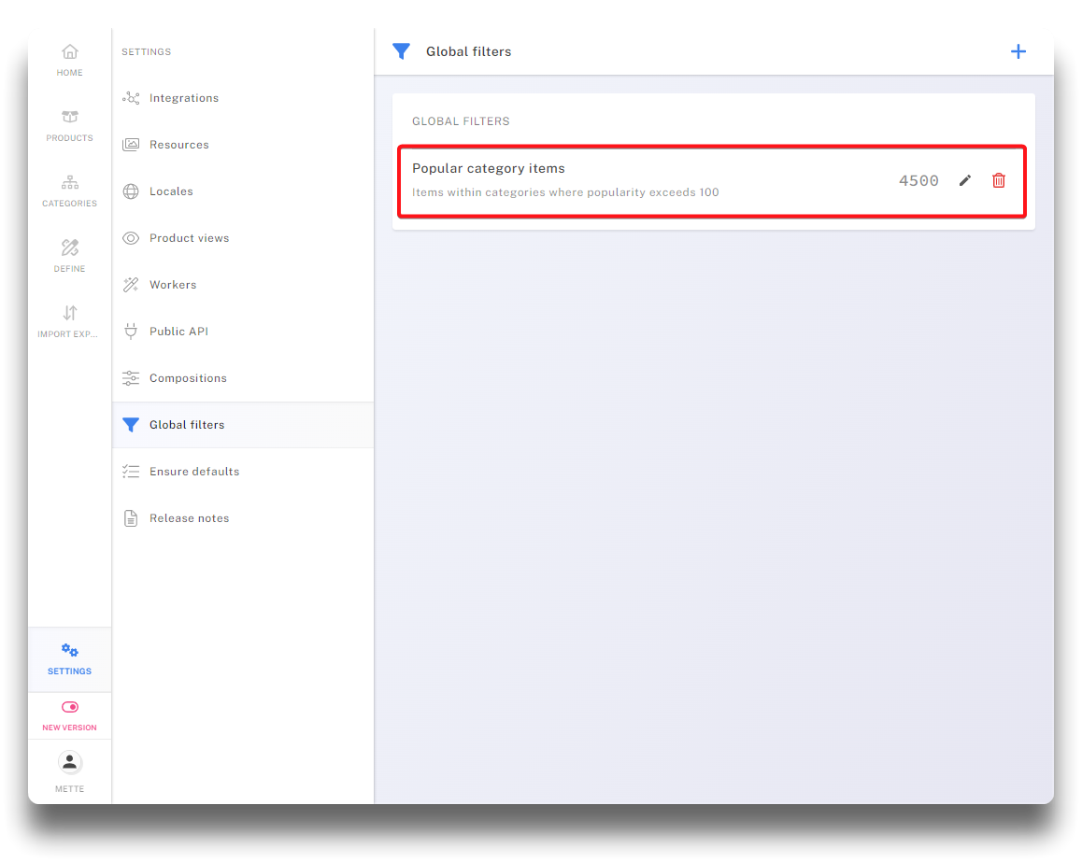Open Categories in the navigation rail
This screenshot has height=862, width=1082.
pos(70,191)
